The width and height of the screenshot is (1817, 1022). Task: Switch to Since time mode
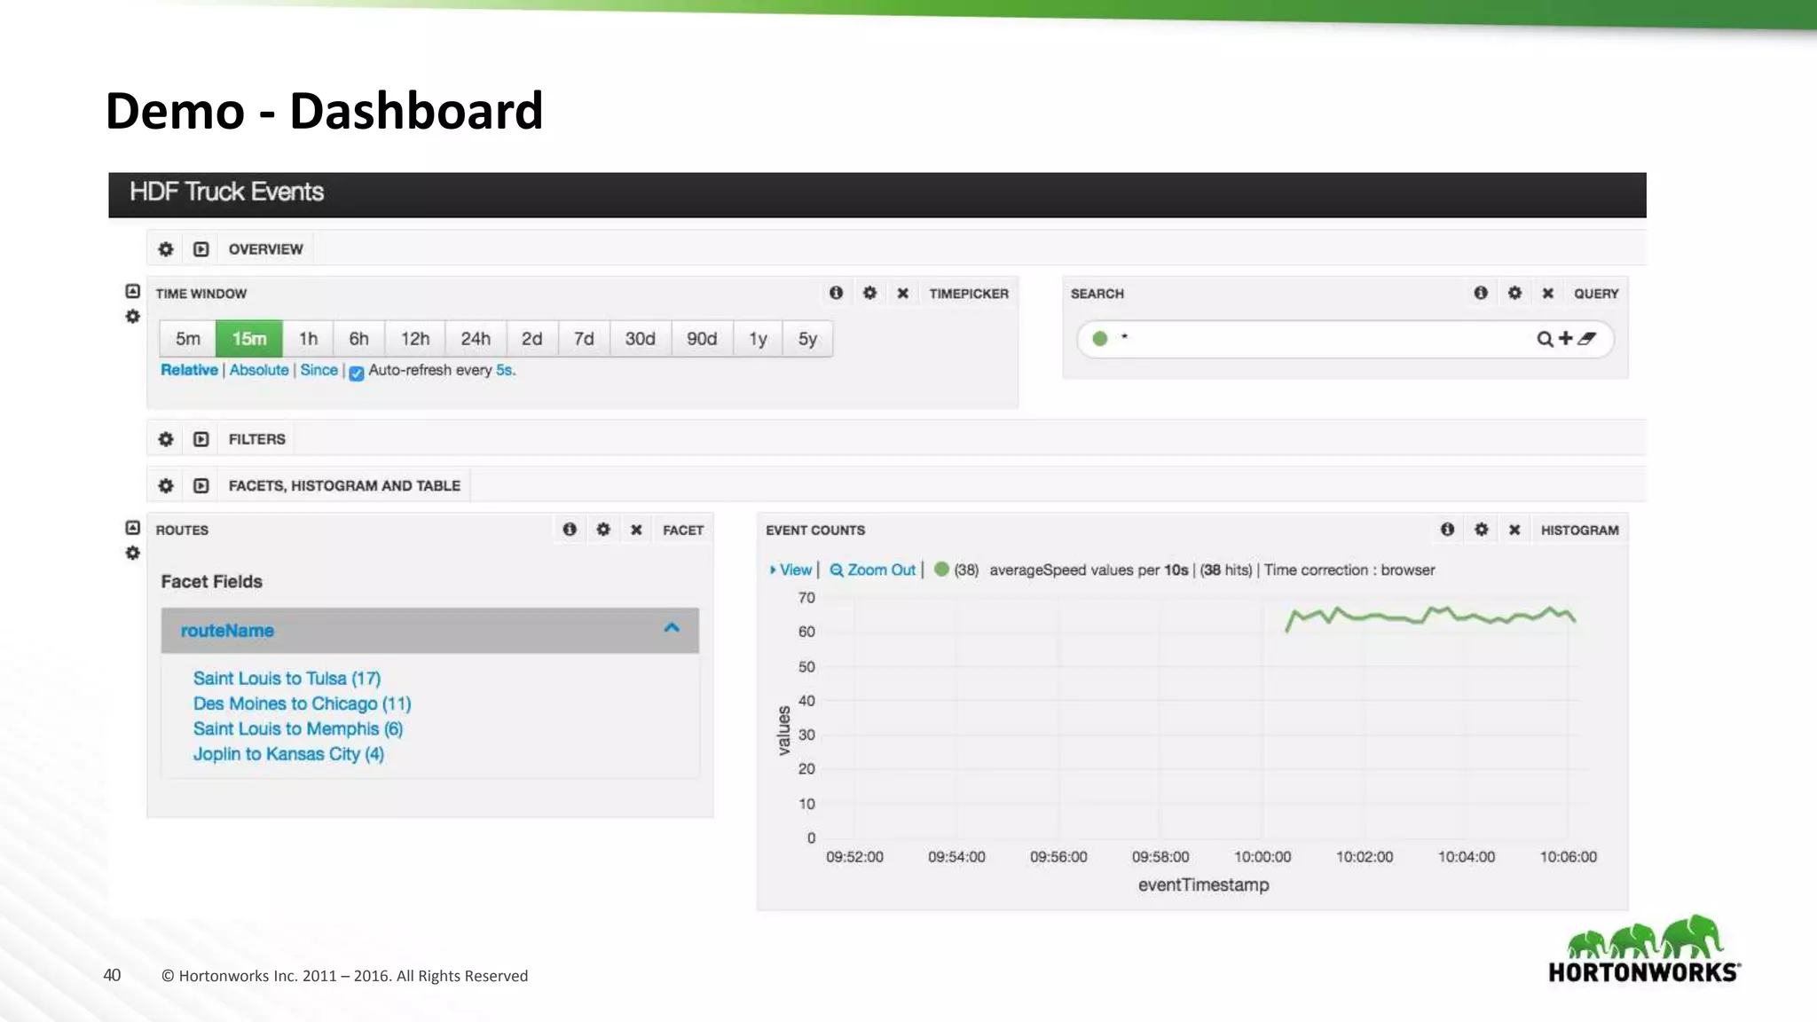click(319, 370)
